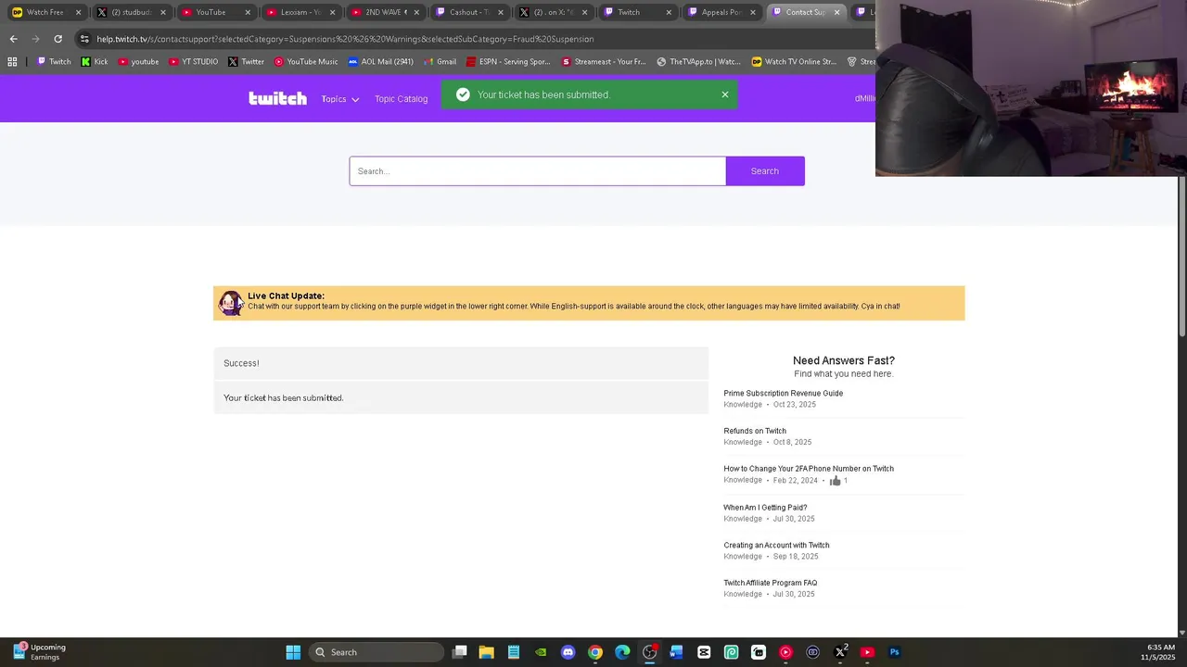Open the lowercase youtube bookmark
The width and height of the screenshot is (1187, 667).
(x=138, y=62)
